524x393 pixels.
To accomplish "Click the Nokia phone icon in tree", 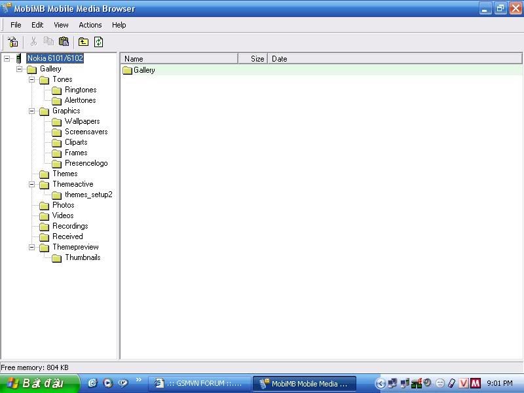I will coord(19,58).
